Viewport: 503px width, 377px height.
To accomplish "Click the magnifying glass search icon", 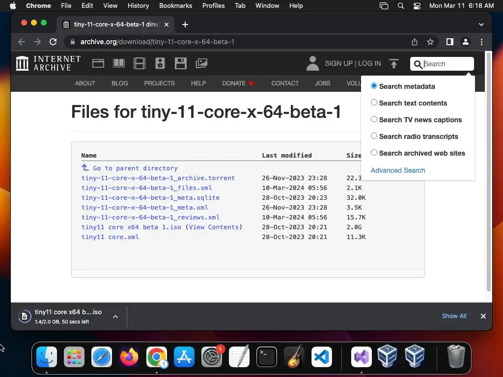I will click(x=418, y=64).
